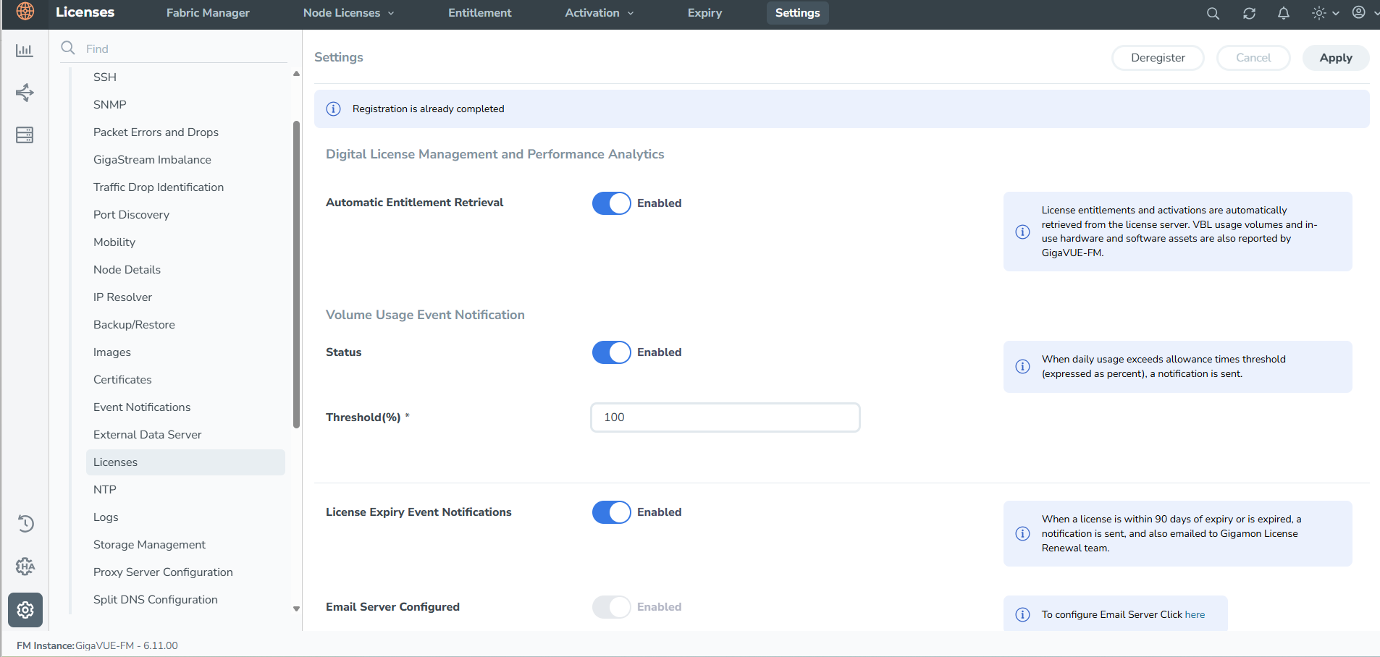The width and height of the screenshot is (1380, 657).
Task: Click FM Instance GigaVUE-FM 6.11.00 text
Action: click(97, 645)
